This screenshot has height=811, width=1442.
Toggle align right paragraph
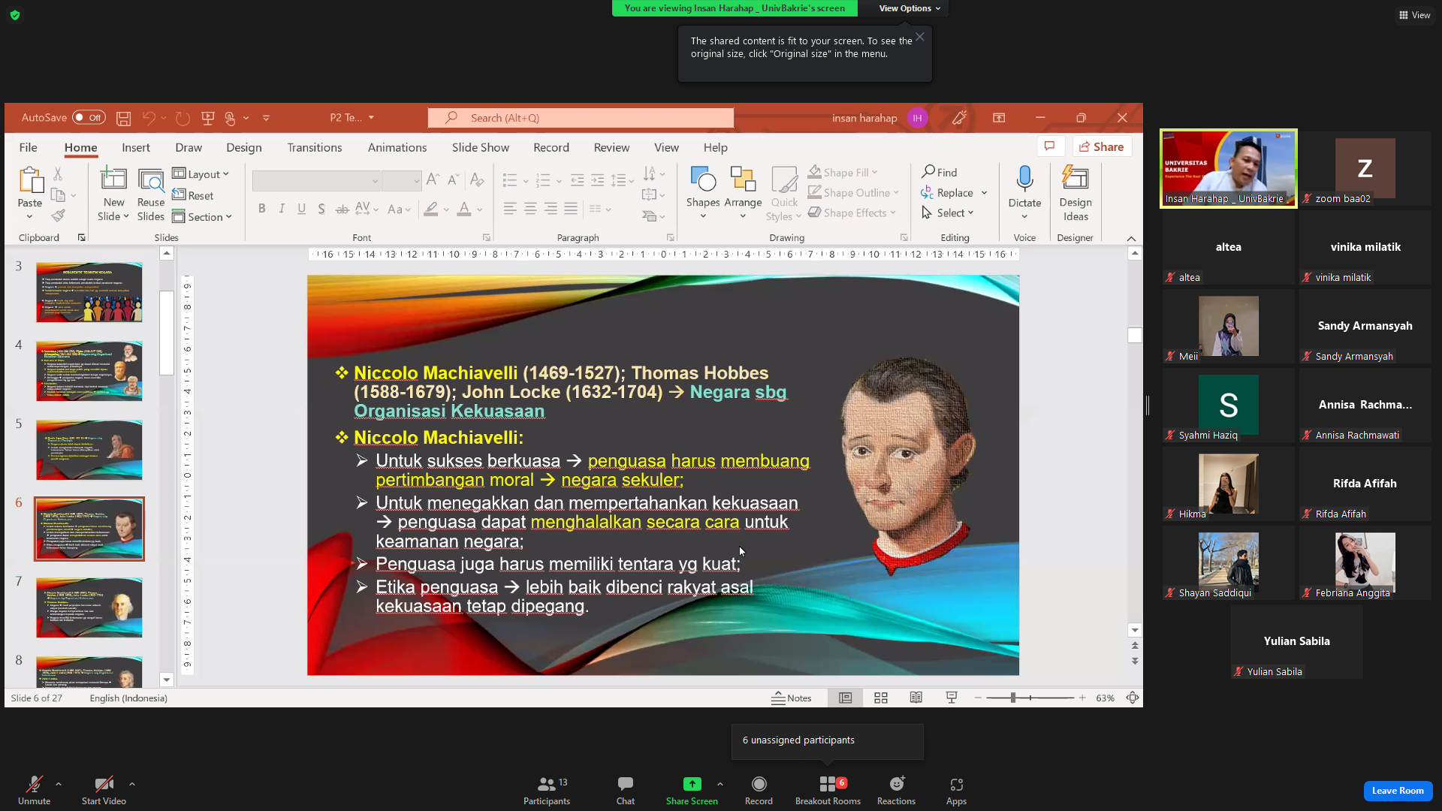[551, 209]
